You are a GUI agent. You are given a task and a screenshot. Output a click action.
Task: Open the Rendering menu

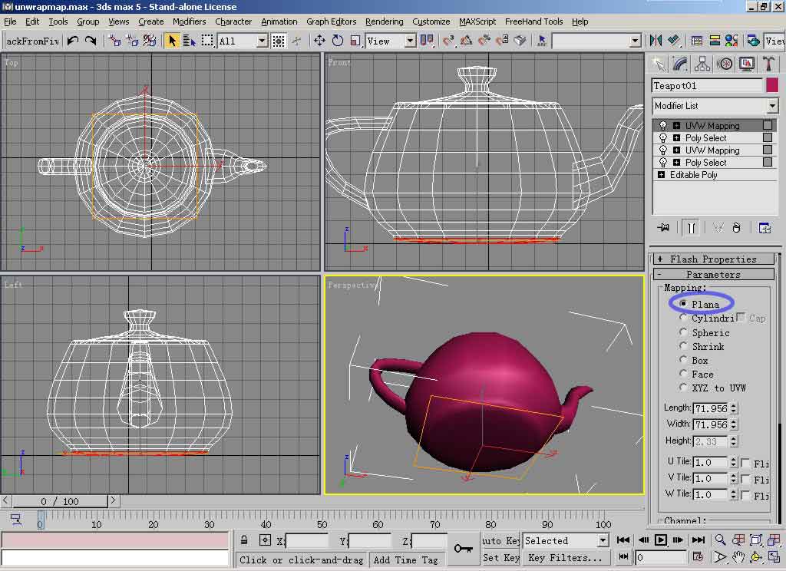click(x=384, y=21)
